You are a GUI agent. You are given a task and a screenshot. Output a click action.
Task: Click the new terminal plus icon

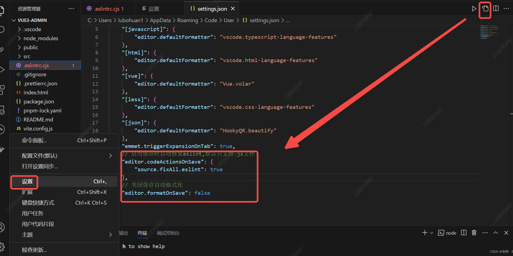[425, 233]
